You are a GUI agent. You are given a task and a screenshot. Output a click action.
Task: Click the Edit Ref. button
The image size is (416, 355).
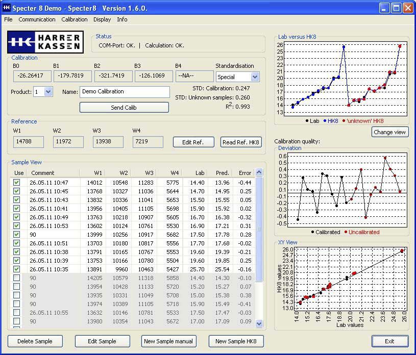tap(193, 142)
